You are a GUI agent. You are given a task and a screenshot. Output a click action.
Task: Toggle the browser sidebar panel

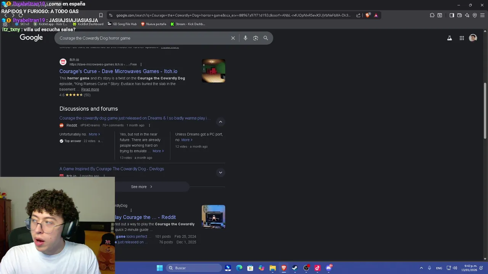point(452,15)
